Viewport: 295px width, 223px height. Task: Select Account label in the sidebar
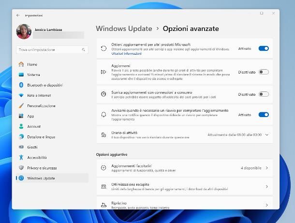34,127
